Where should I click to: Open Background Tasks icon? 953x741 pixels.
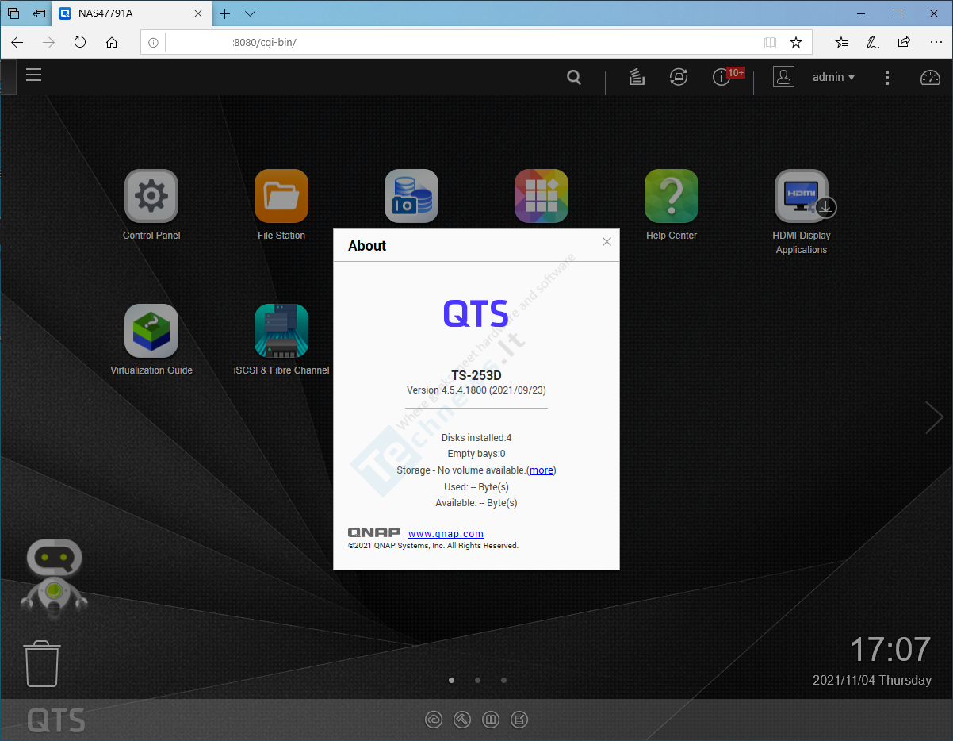[637, 77]
